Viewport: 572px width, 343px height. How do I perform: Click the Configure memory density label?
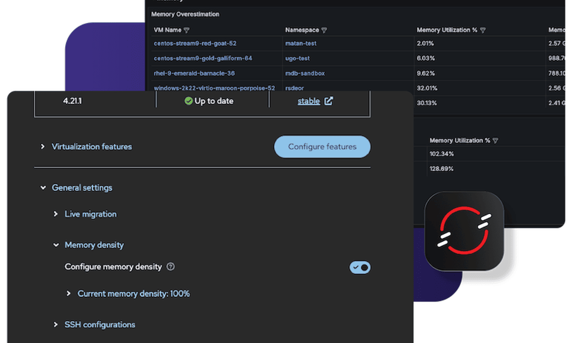click(x=113, y=267)
